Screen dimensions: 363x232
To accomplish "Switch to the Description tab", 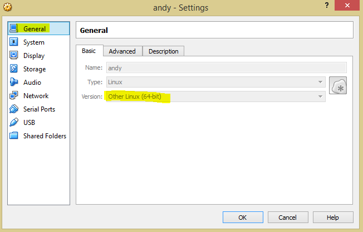I will point(164,51).
